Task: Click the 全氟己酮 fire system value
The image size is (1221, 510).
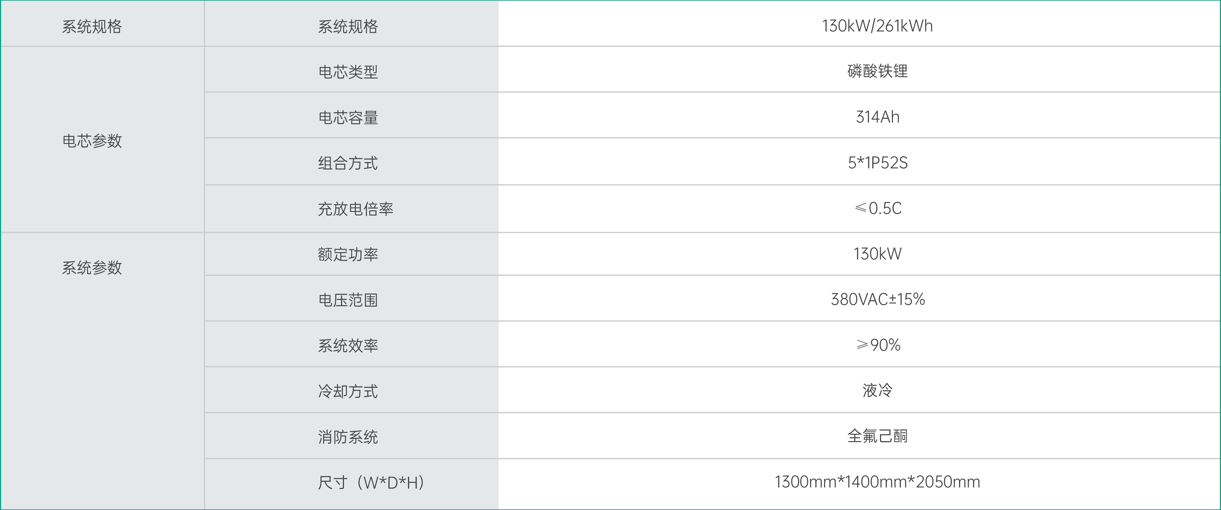Action: pos(877,436)
